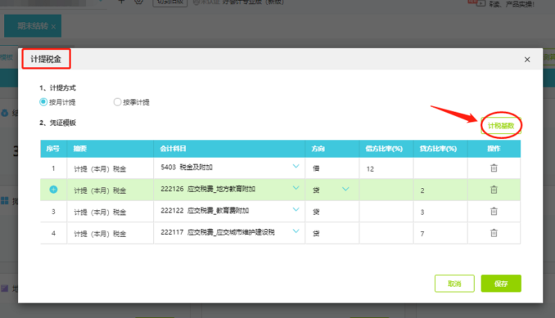Close the 期末结转 tab
The height and width of the screenshot is (318, 555).
point(53,26)
